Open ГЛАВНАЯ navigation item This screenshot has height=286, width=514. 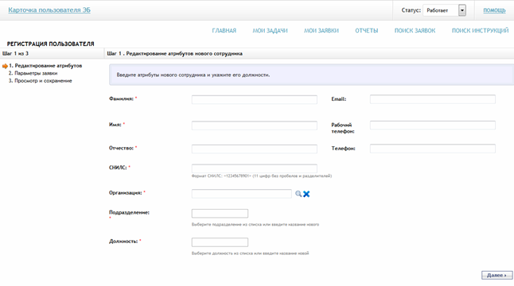(224, 30)
